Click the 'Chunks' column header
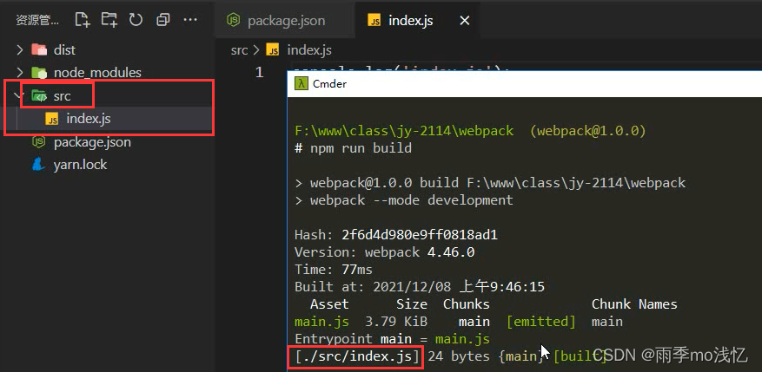 click(467, 304)
